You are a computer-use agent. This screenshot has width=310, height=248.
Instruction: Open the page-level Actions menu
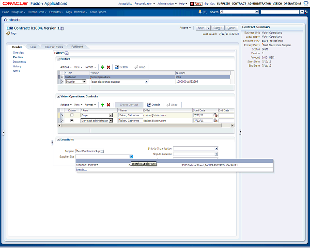click(185, 28)
